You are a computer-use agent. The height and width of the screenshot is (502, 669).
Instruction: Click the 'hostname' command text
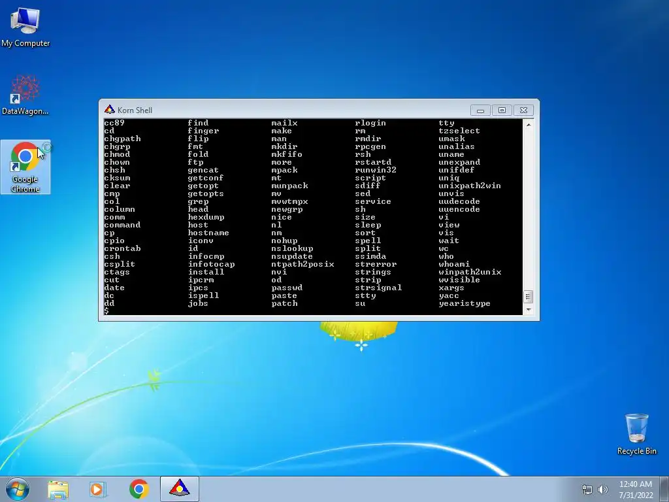tap(208, 233)
